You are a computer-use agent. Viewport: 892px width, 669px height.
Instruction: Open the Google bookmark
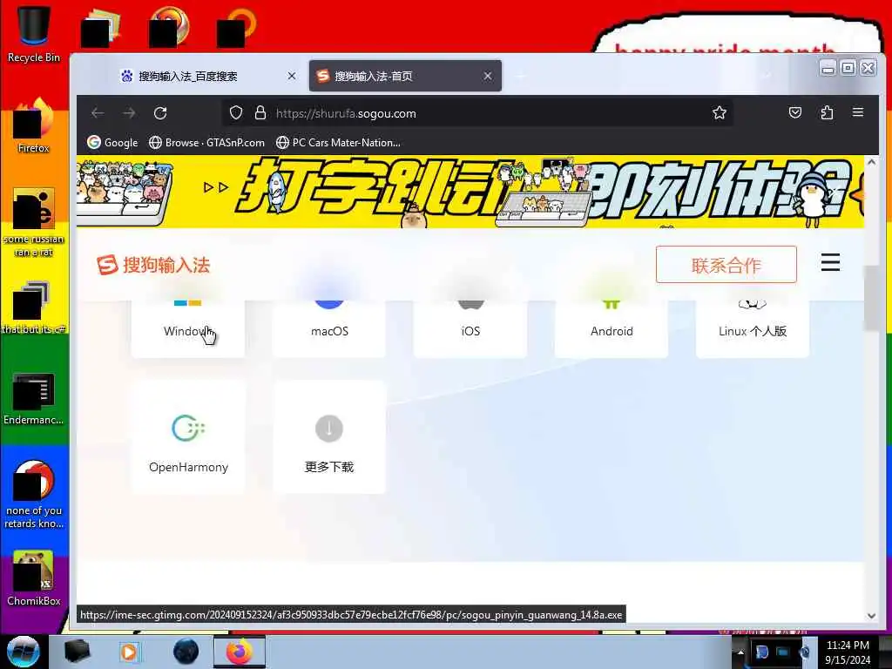tap(112, 142)
